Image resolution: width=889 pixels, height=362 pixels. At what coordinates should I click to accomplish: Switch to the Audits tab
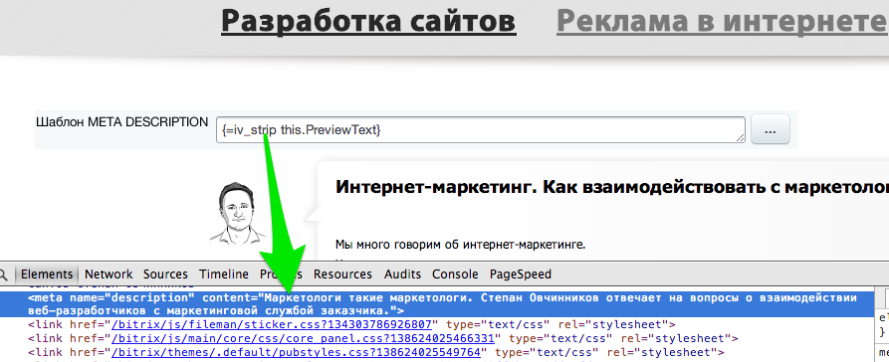402,274
